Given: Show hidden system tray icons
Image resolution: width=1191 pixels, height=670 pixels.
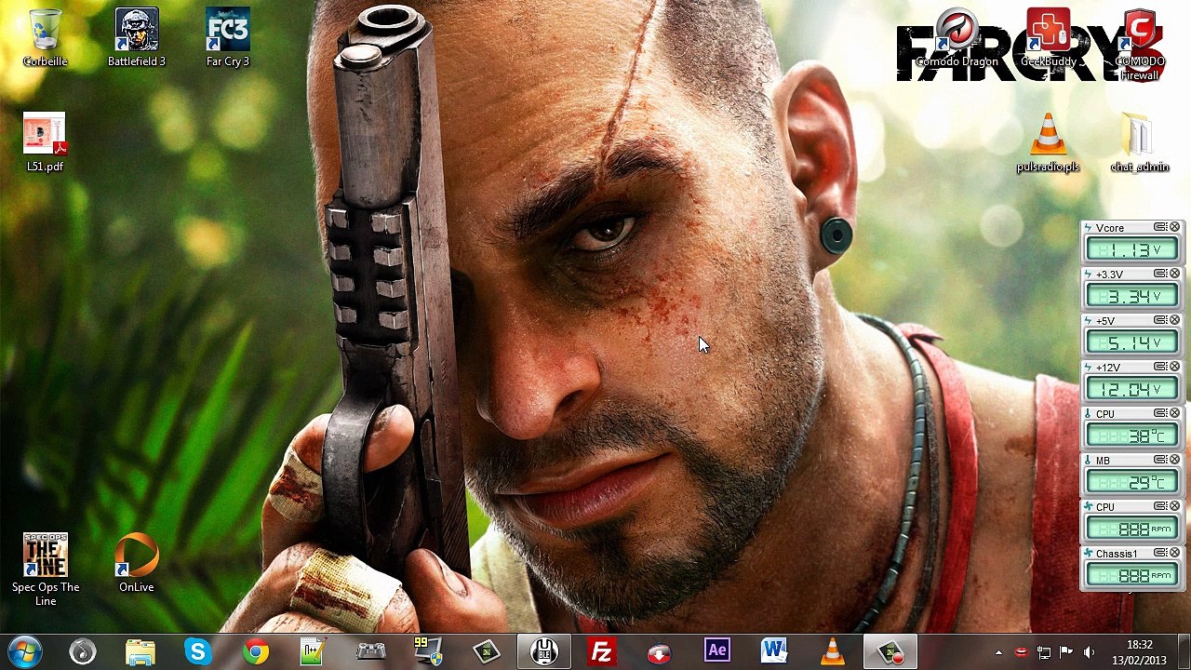Looking at the screenshot, I should 998,652.
